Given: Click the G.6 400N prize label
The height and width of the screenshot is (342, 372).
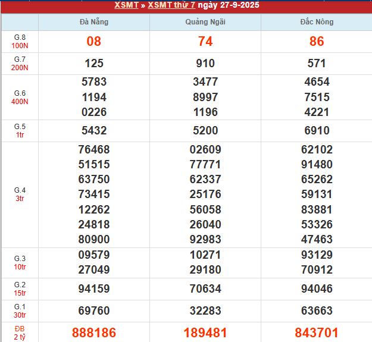Looking at the screenshot, I should click(x=20, y=97).
